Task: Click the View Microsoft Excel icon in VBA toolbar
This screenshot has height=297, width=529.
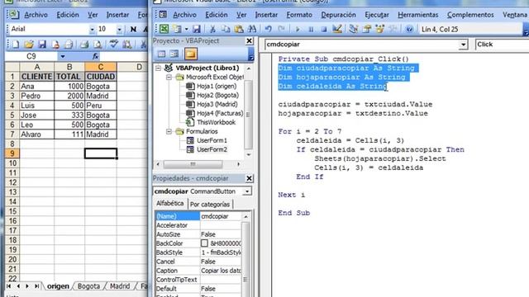Action: pos(164,30)
